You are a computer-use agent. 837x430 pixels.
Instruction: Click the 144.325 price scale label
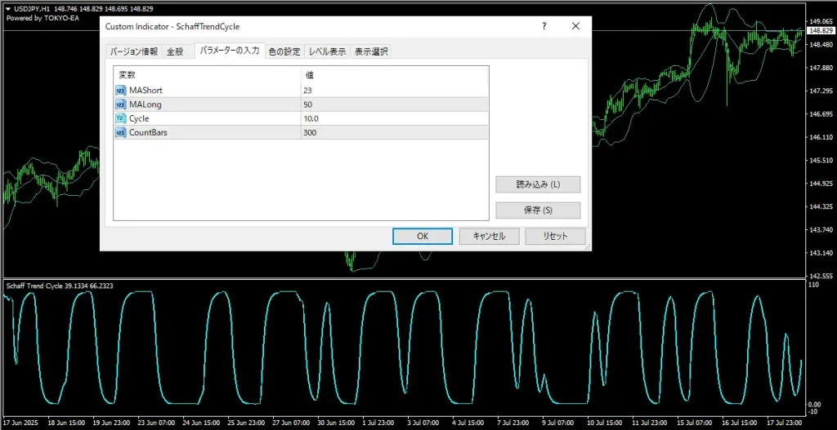tap(821, 206)
